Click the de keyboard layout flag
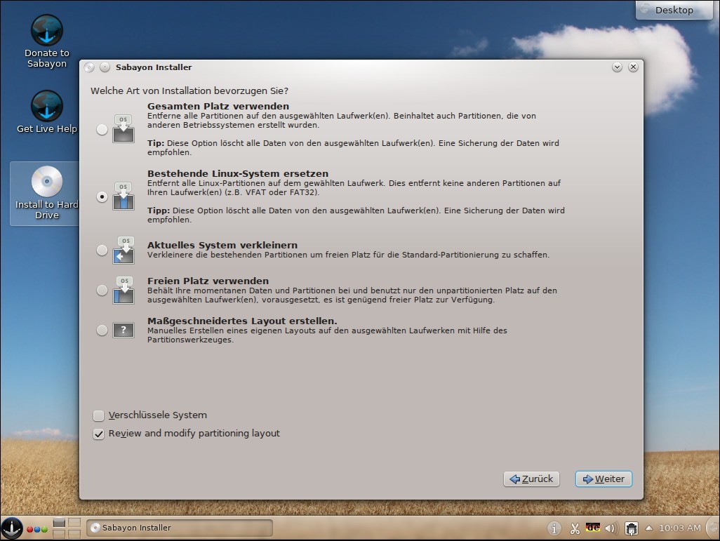Viewport: 720px width, 541px height. pos(593,528)
